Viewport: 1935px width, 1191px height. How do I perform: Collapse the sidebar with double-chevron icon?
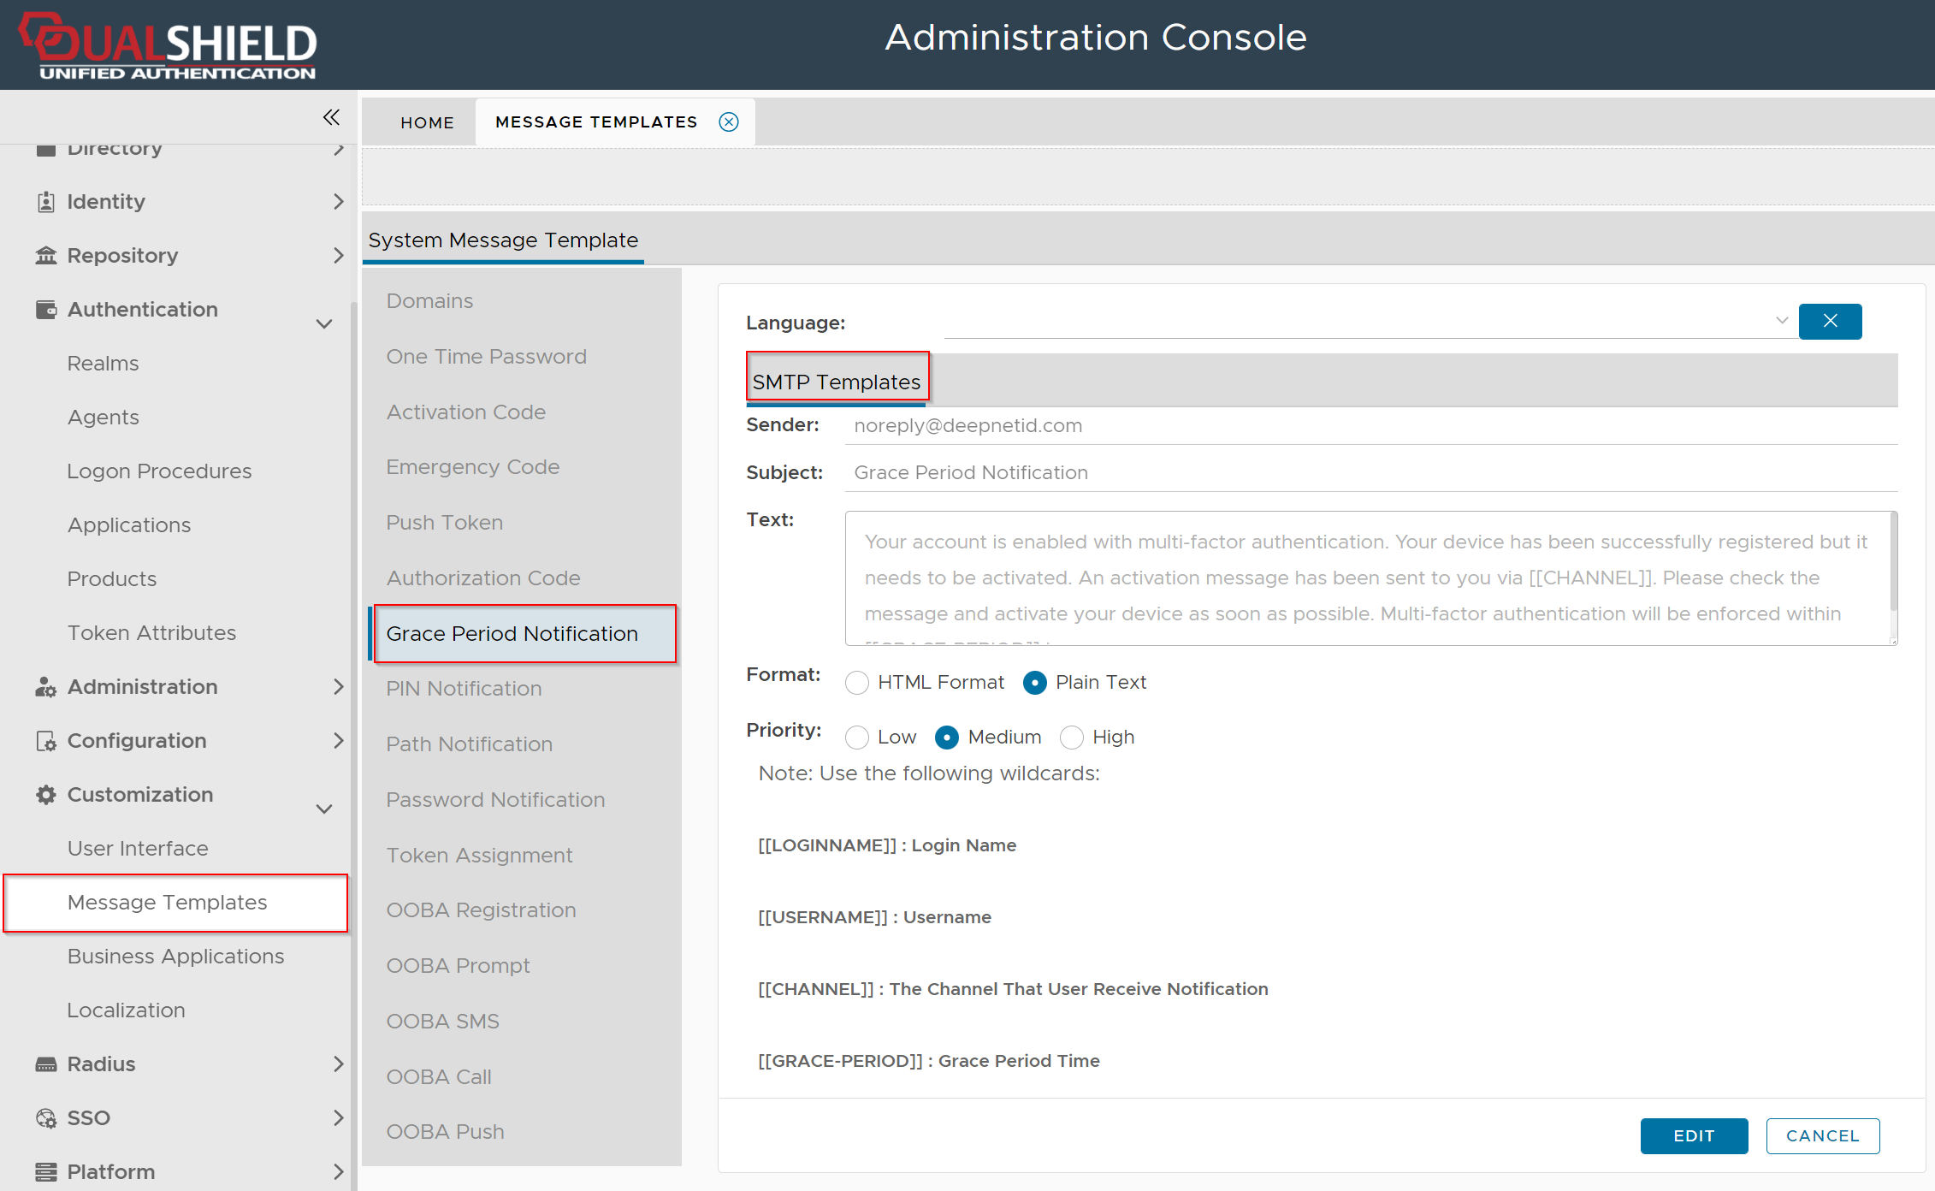331,117
